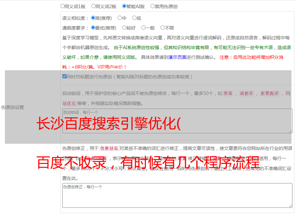
Task: Toggle 同时对标题进行伪原创 checkbox
Action: coord(64,76)
